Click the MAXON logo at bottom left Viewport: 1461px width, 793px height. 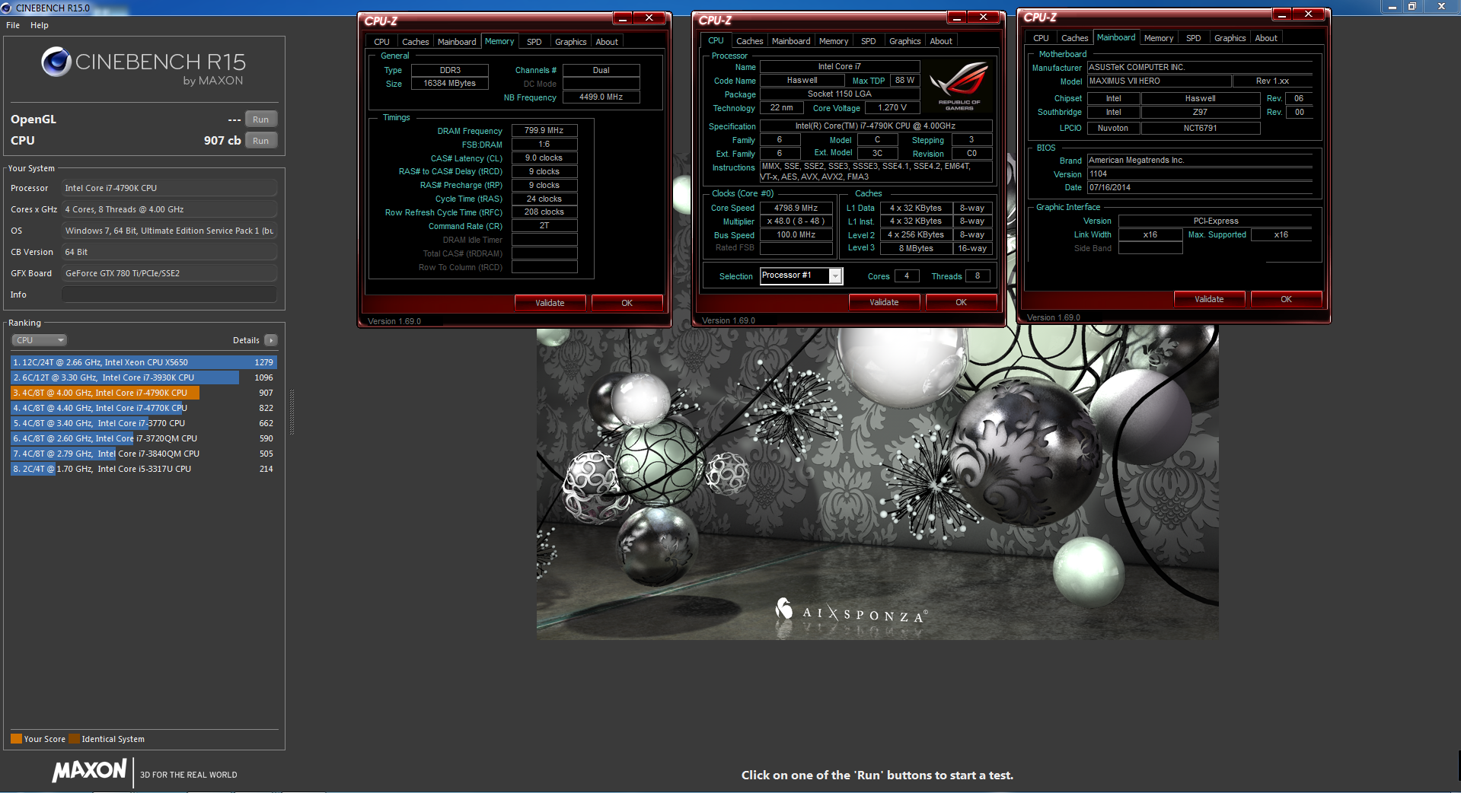89,771
